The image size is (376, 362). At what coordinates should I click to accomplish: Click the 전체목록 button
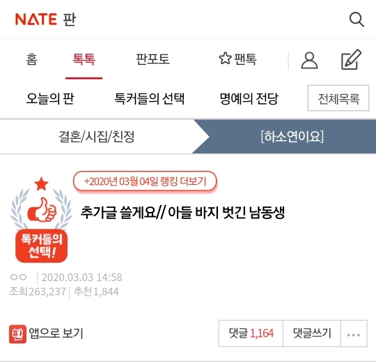[x=338, y=98]
